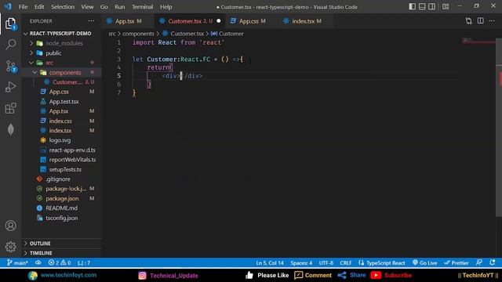Open package.json in explorer
The width and height of the screenshot is (502, 282).
62,198
